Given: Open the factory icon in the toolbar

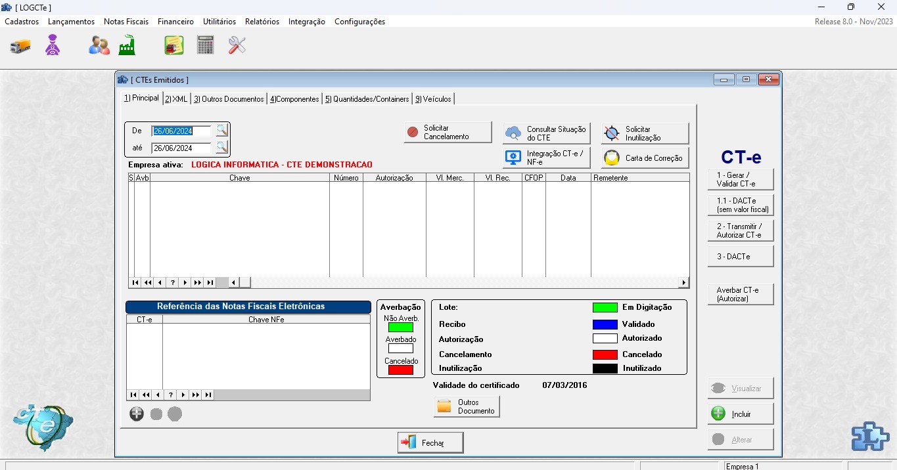Looking at the screenshot, I should coord(127,46).
